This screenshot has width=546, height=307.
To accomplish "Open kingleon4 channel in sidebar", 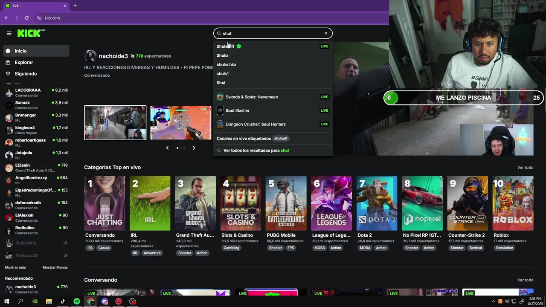I will click(36, 130).
